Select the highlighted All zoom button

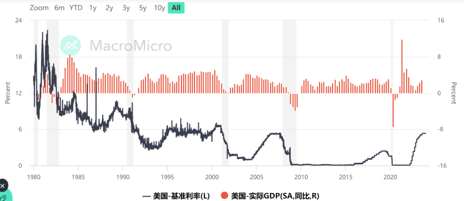[176, 8]
